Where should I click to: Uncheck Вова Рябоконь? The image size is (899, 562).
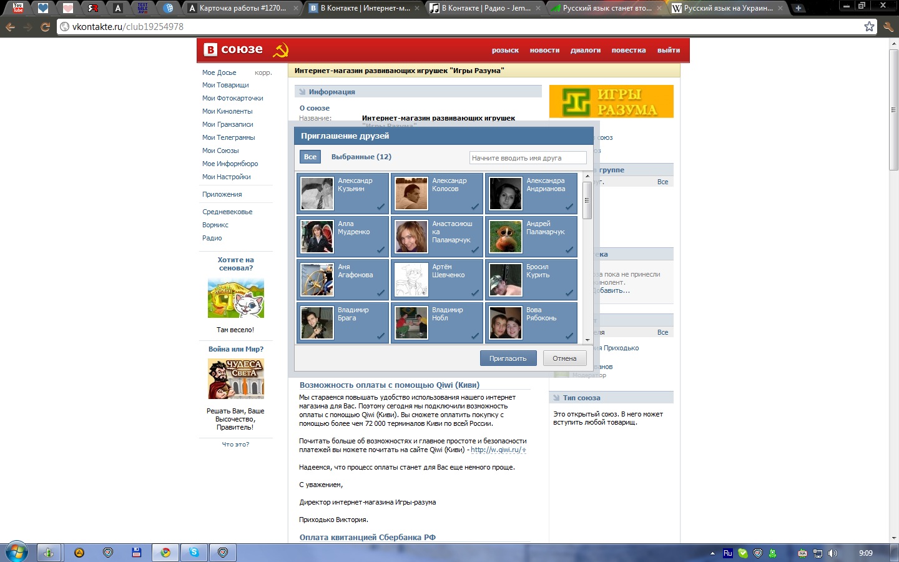[x=531, y=323]
